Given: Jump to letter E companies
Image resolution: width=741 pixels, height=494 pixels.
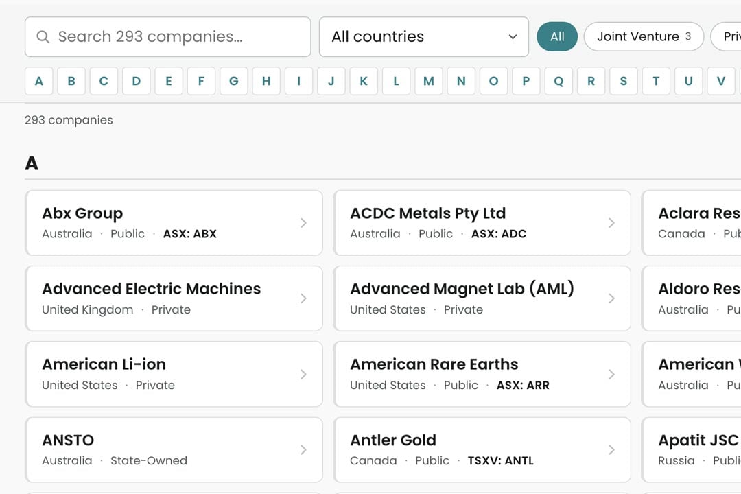Looking at the screenshot, I should pyautogui.click(x=169, y=82).
